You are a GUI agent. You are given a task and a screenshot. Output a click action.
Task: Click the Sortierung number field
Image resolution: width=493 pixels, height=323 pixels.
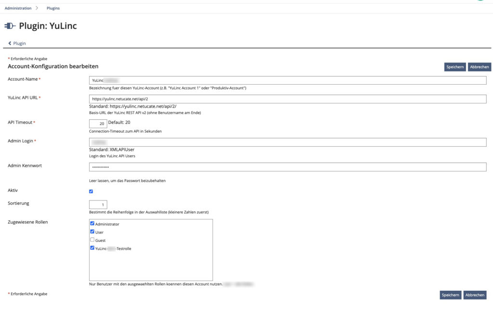click(98, 205)
